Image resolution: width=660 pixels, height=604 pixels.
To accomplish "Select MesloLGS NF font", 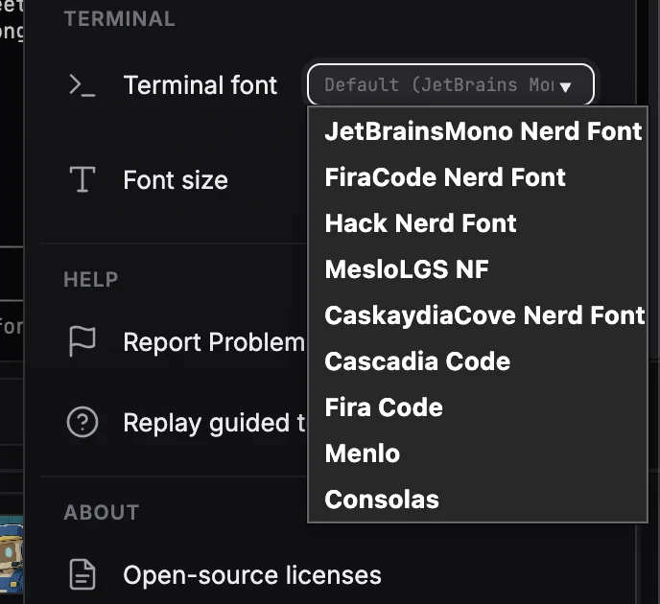I will tap(478, 269).
